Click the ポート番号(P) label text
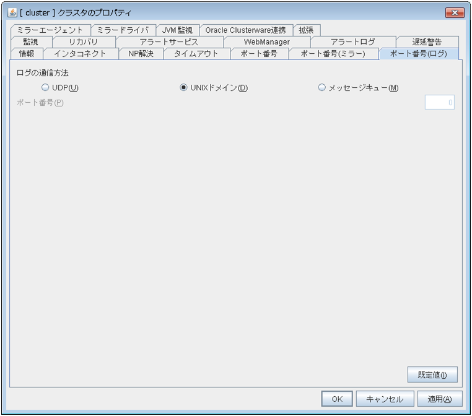 pyautogui.click(x=40, y=103)
